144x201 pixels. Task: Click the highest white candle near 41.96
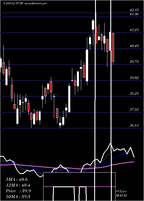pos(93,25)
